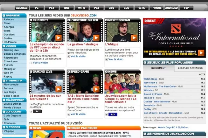
Task: Go to Hit-Parade in the sidebar
Action: coord(10,42)
